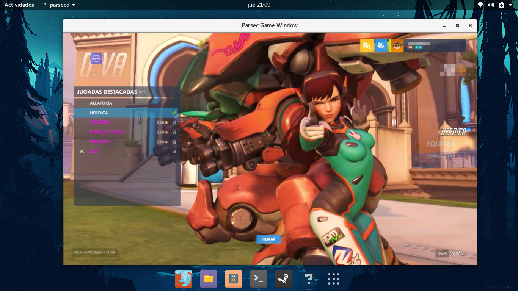Click the lock icon on EYECCIÓN row
The height and width of the screenshot is (291, 518).
[x=174, y=123]
